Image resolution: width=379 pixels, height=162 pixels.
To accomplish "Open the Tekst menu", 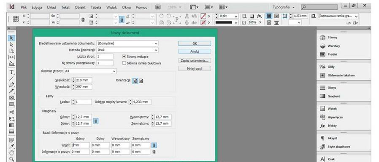I will [65, 7].
